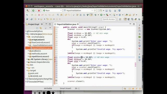Image resolution: width=167 pixels, height=94 pixels.
Task: Click Collapse All in Project Explorer
Action: click(37, 28)
